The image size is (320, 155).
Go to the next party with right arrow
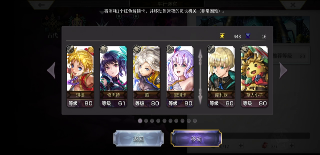[283, 70]
